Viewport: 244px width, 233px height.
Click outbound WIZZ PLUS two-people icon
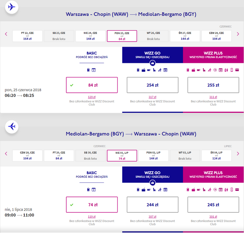[226, 70]
